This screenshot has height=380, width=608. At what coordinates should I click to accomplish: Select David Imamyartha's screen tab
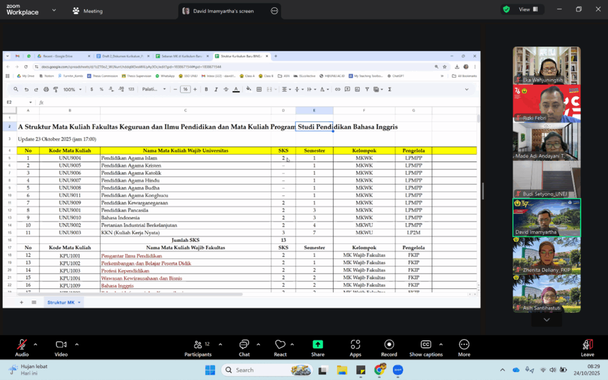[223, 11]
